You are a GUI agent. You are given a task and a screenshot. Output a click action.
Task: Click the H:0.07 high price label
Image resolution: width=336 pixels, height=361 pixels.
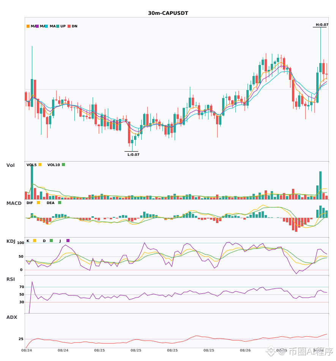click(322, 25)
